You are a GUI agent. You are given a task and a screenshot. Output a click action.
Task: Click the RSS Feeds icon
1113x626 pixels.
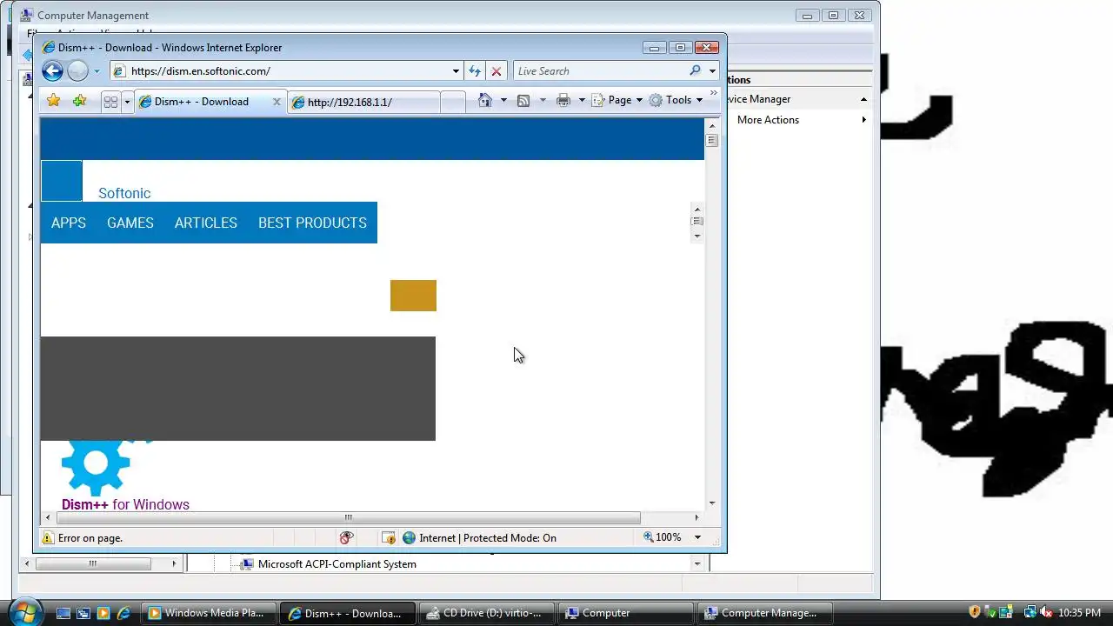click(523, 100)
